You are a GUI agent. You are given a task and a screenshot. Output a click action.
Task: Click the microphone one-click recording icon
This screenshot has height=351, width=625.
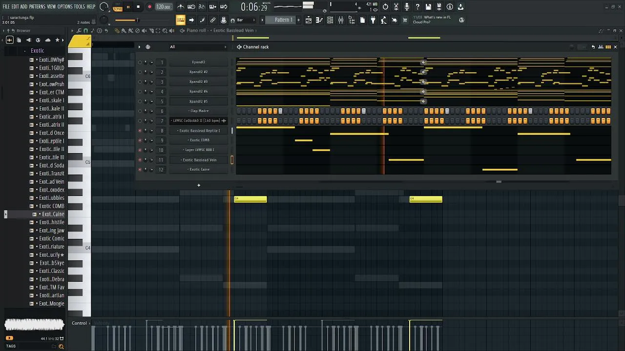pyautogui.click(x=407, y=7)
